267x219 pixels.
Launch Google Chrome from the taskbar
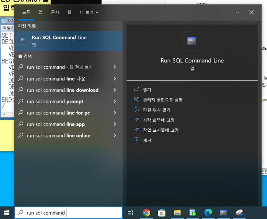click(x=146, y=213)
